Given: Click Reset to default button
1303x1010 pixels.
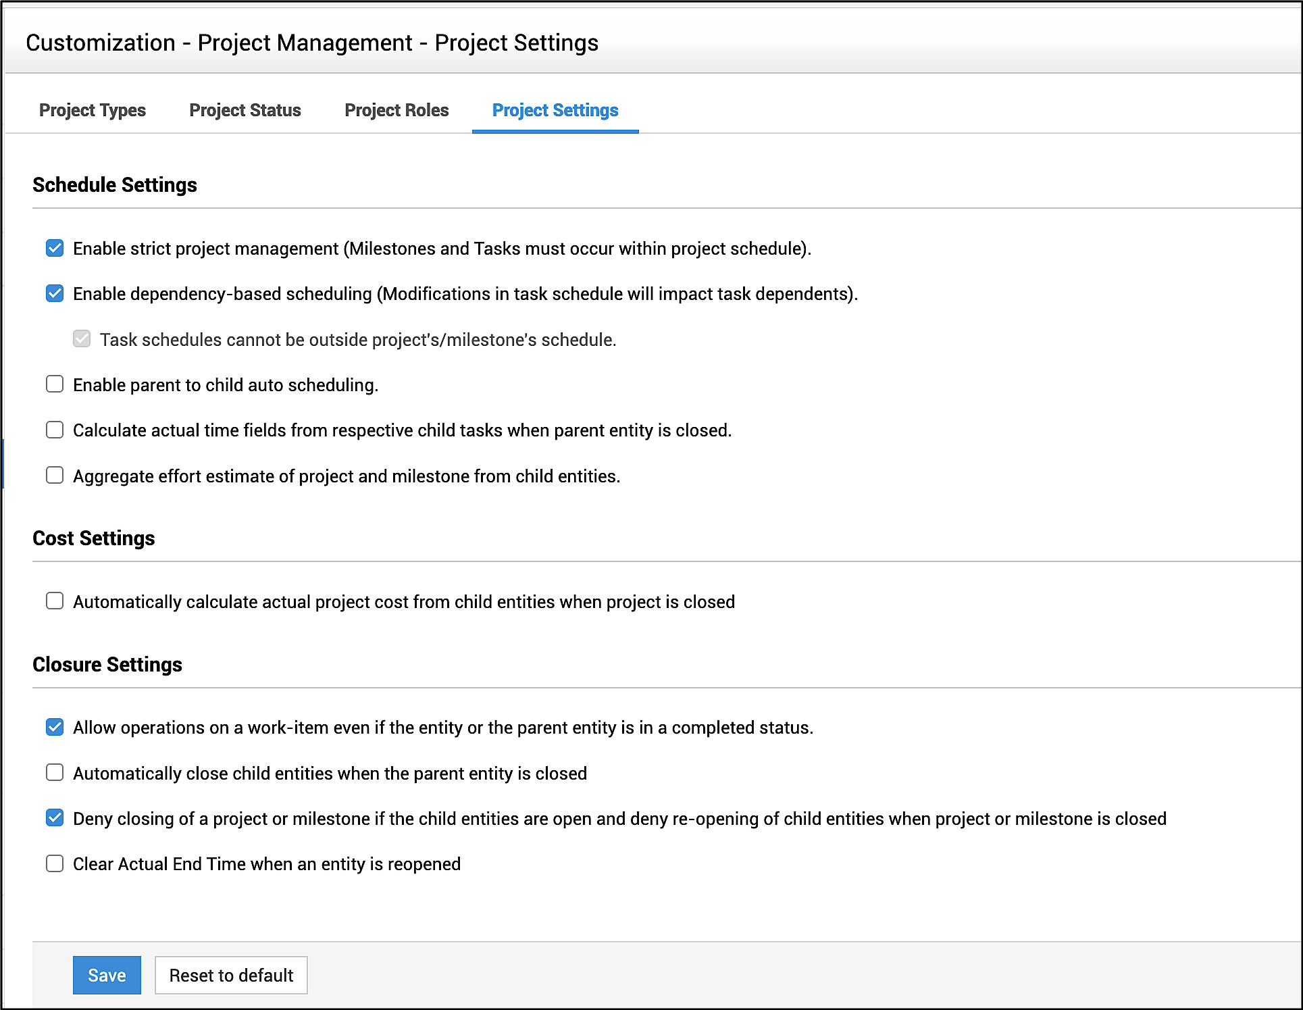Looking at the screenshot, I should 231,975.
